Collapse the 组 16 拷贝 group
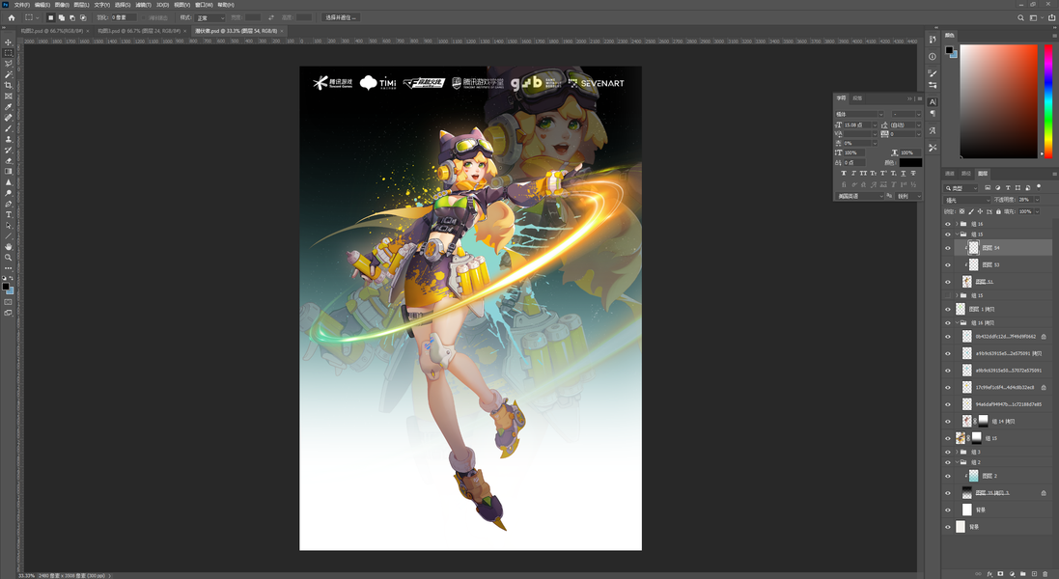 pos(957,323)
